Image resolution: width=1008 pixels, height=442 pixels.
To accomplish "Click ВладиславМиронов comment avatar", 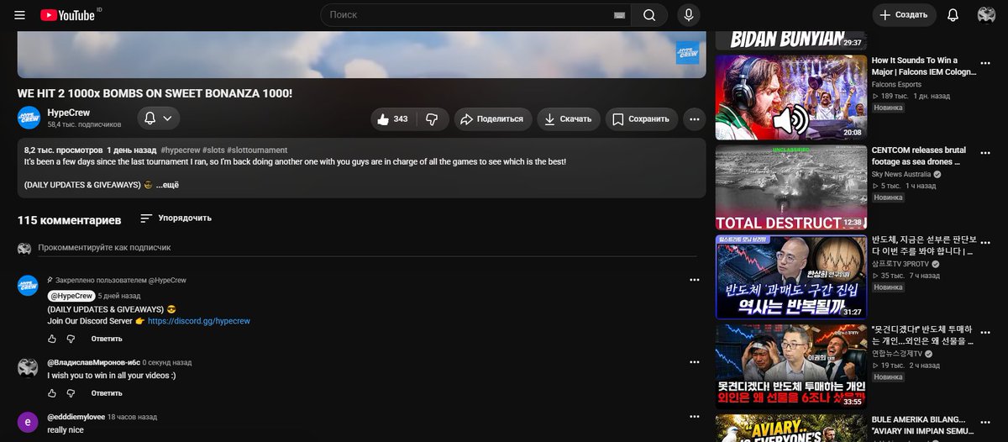I will point(28,368).
